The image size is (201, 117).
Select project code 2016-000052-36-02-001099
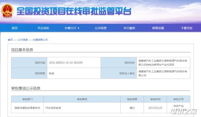click(x=66, y=63)
